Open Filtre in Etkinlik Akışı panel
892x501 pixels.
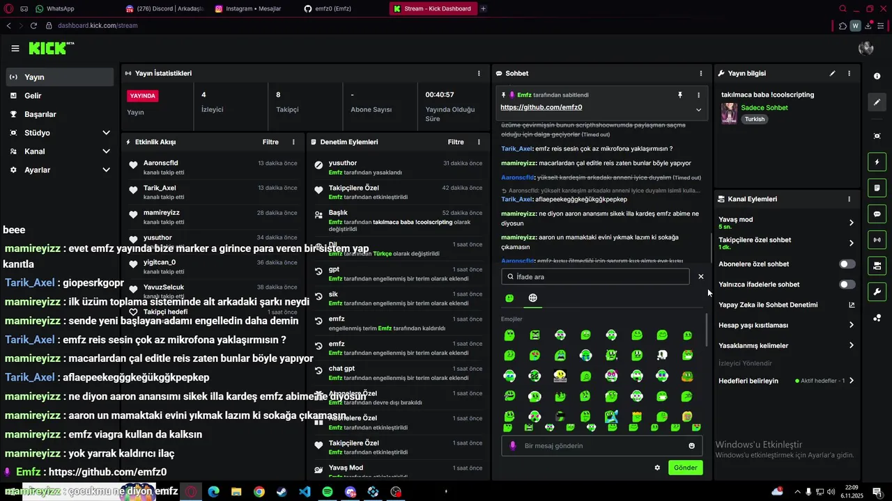pyautogui.click(x=270, y=142)
